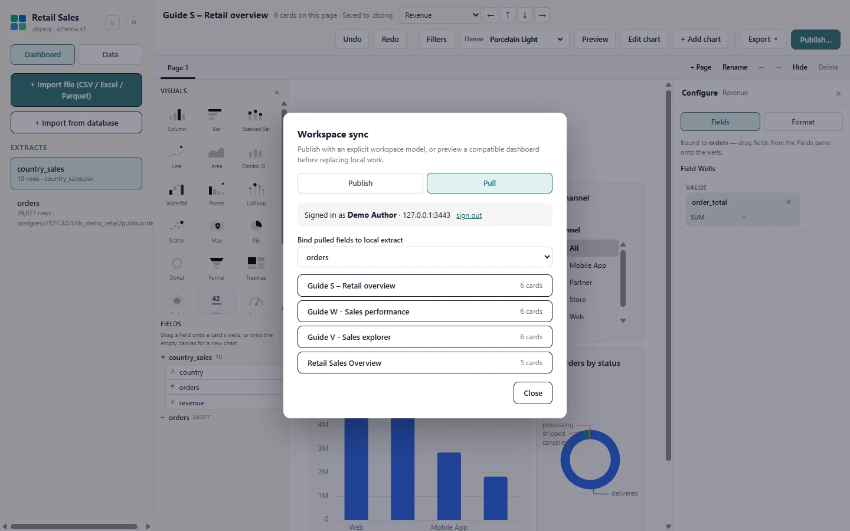The height and width of the screenshot is (531, 850).
Task: Choose the Map visual
Action: (217, 231)
